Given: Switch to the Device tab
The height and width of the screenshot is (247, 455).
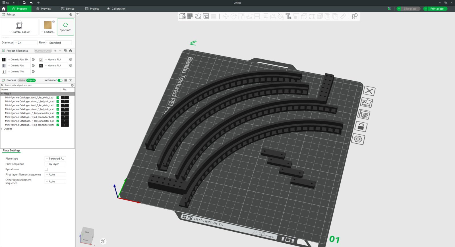Looking at the screenshot, I should point(68,9).
